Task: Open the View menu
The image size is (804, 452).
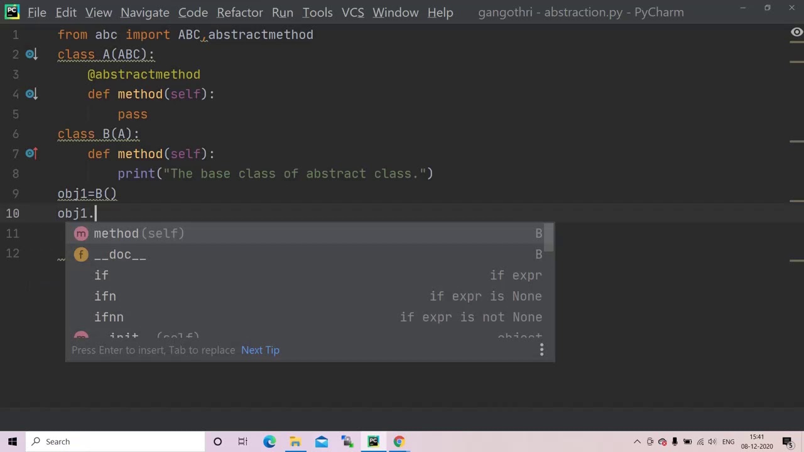Action: pyautogui.click(x=99, y=12)
